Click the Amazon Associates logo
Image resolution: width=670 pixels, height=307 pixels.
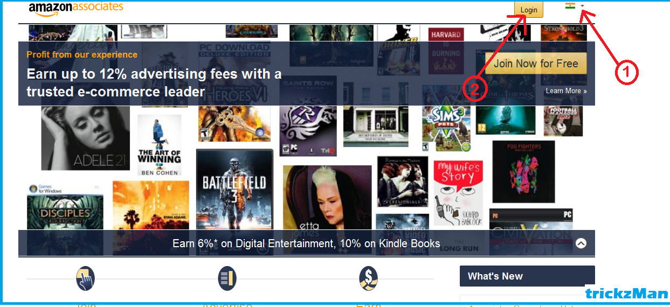click(x=76, y=8)
